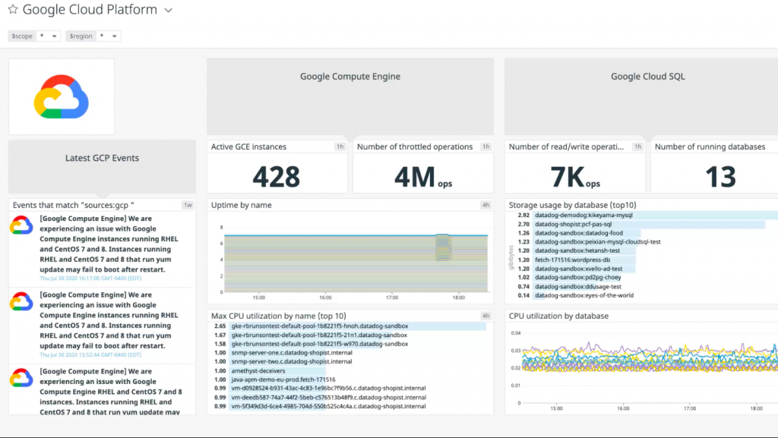Click the Google Cloud Platform logo image

(x=61, y=96)
